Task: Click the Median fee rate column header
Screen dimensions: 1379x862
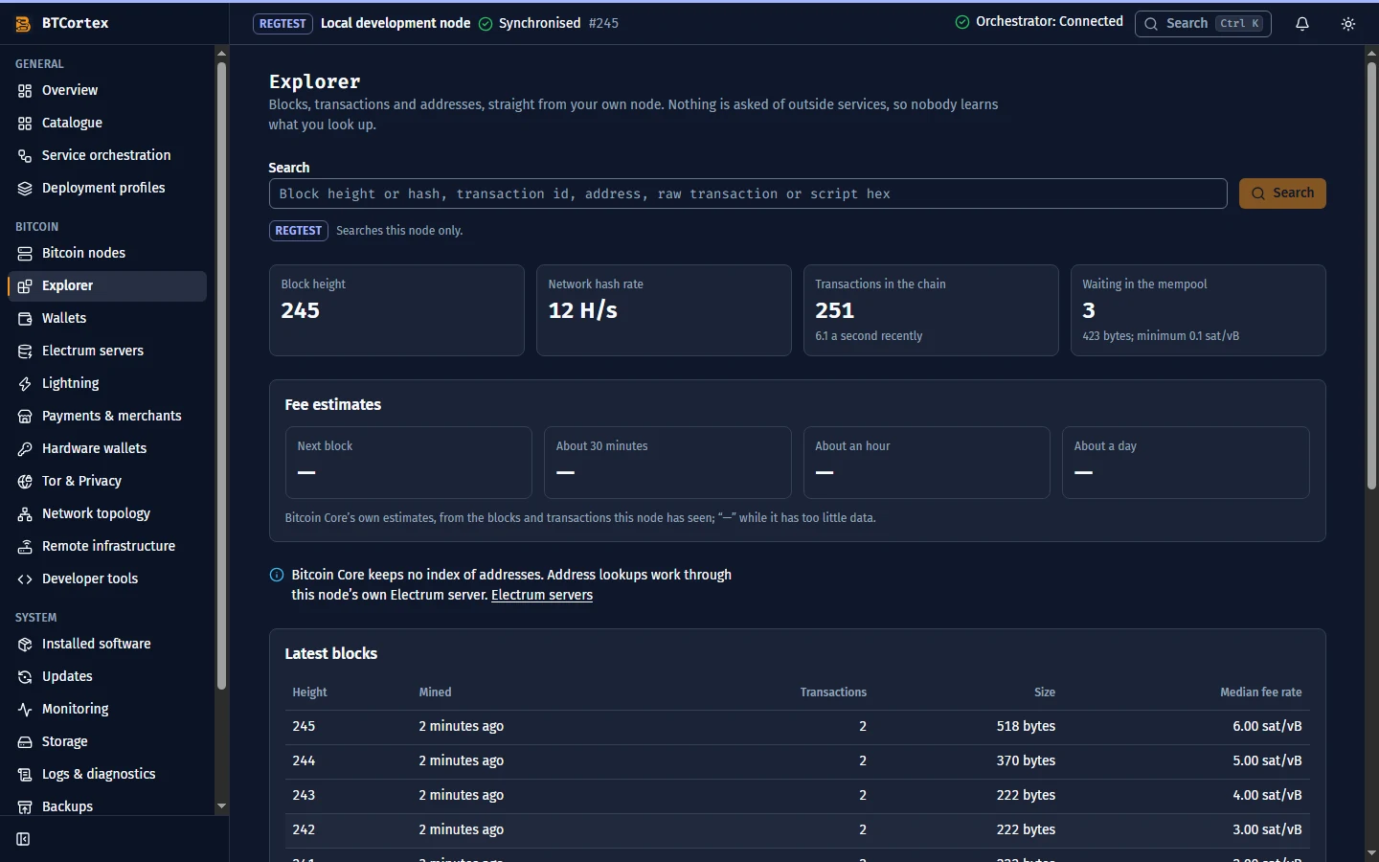Action: pyautogui.click(x=1260, y=692)
